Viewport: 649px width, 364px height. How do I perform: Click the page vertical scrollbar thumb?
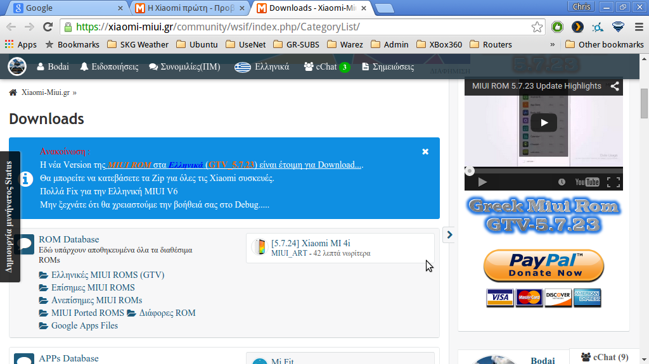pos(644,103)
